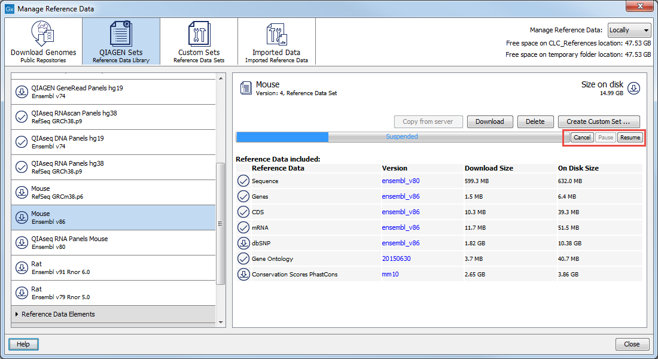The width and height of the screenshot is (658, 359).
Task: Select QIAseq DNA Panels hg19 set
Action: tap(113, 142)
